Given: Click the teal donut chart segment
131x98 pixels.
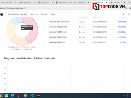Looking at the screenshot, I should click(14, 21).
